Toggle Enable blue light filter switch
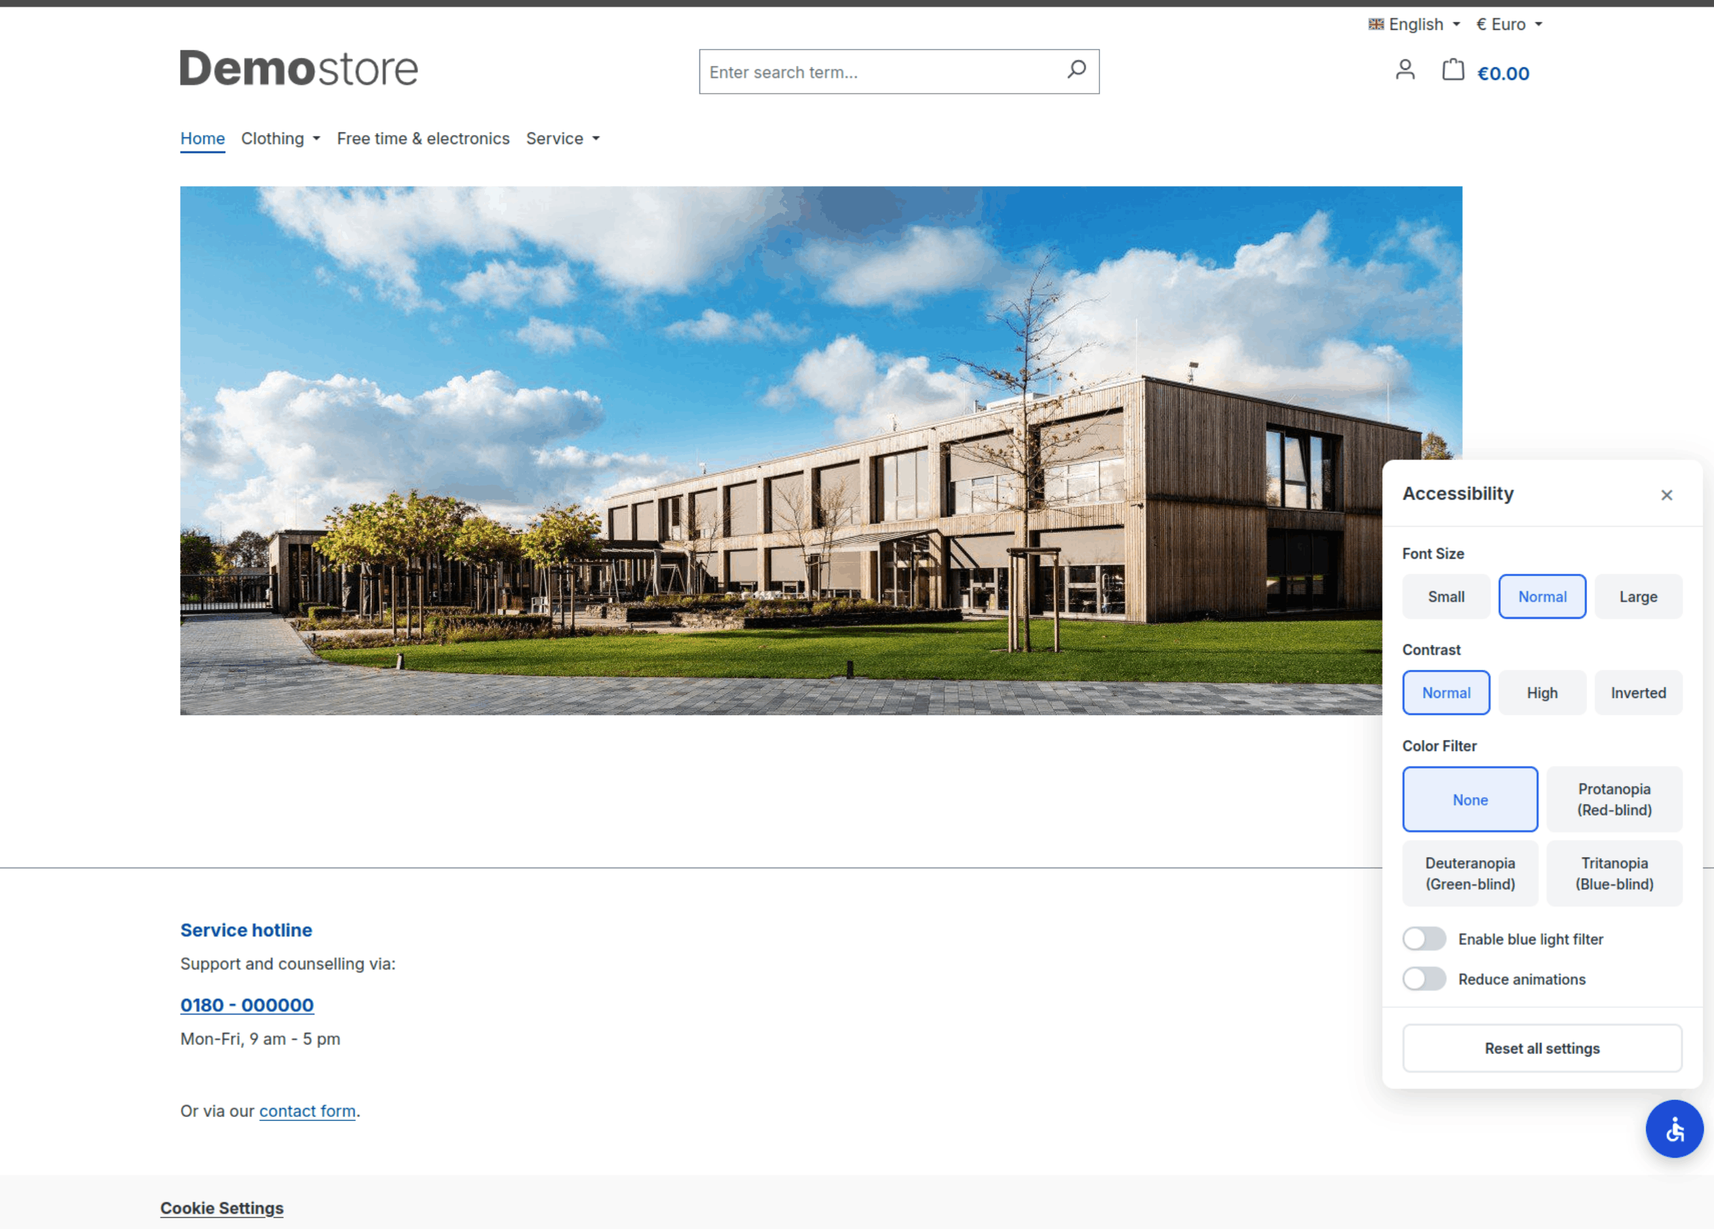Image resolution: width=1714 pixels, height=1229 pixels. [1424, 939]
